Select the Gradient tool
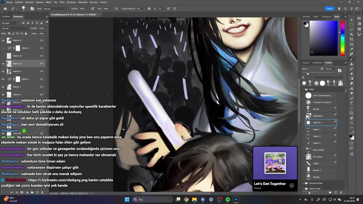 click(352, 79)
